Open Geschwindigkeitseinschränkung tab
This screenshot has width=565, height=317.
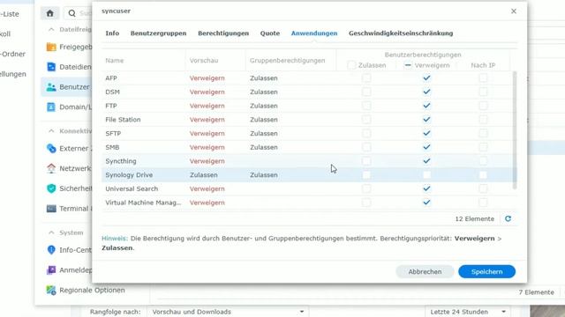coord(401,33)
